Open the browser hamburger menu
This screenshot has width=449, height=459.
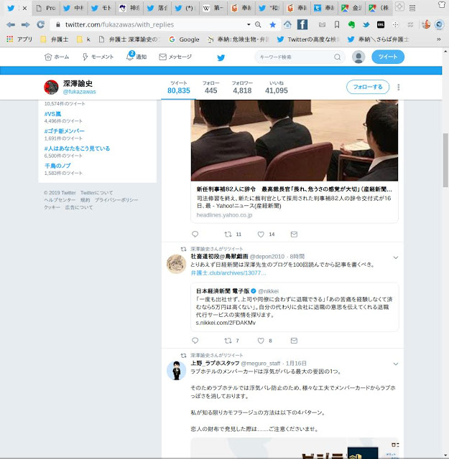[x=412, y=8]
